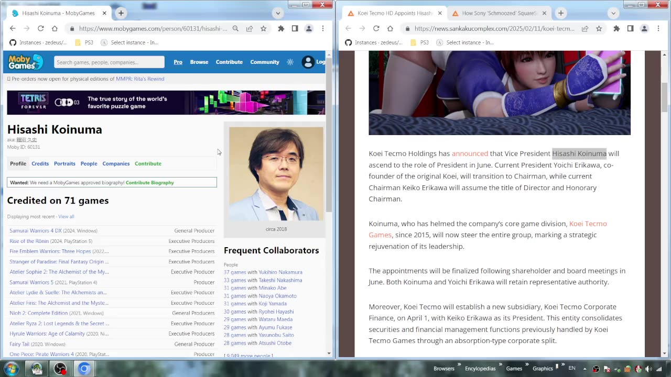Share the Sankaku Complex page via the share icon
This screenshot has width=671, height=377.
click(585, 28)
